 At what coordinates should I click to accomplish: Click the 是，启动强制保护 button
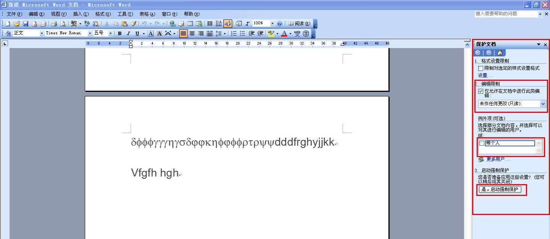[x=500, y=189]
